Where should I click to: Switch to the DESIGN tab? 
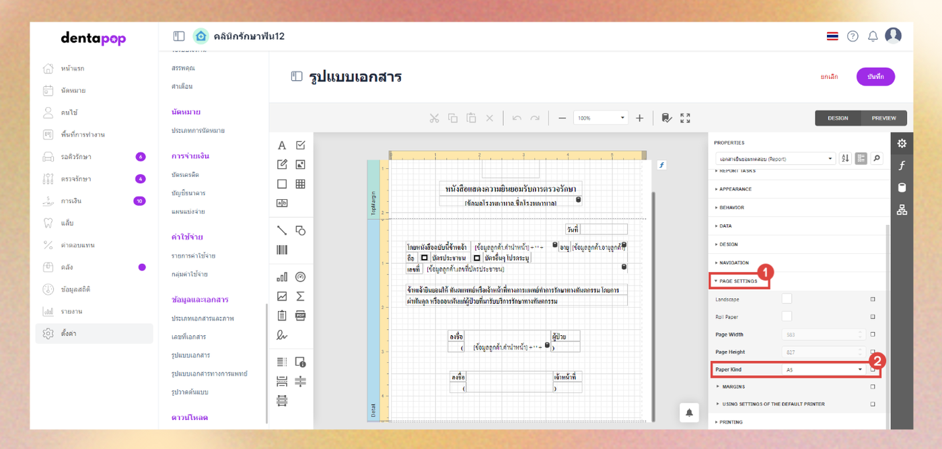[x=838, y=118]
